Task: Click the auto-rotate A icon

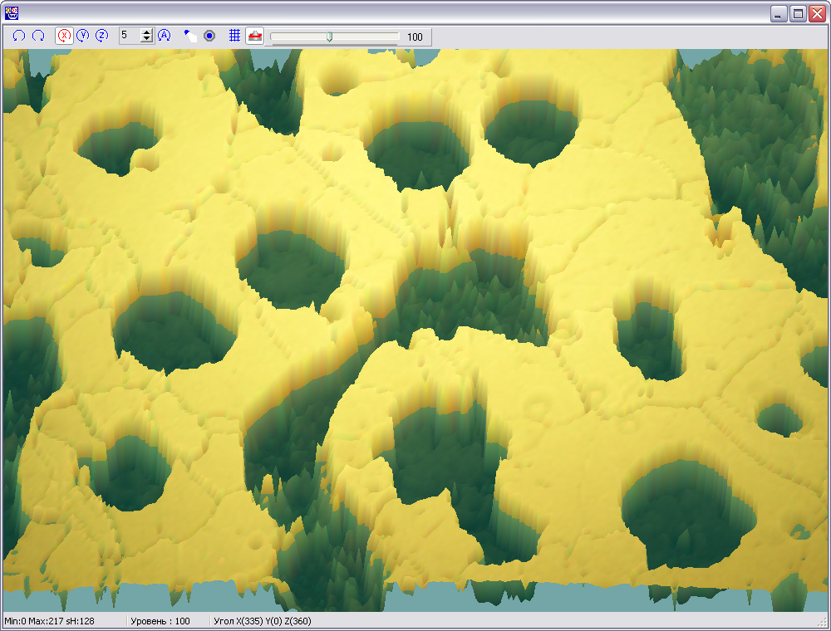Action: [165, 36]
